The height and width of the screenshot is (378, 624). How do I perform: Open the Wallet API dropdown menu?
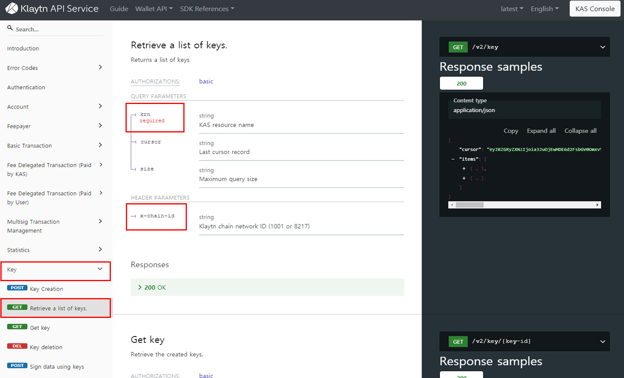click(154, 9)
